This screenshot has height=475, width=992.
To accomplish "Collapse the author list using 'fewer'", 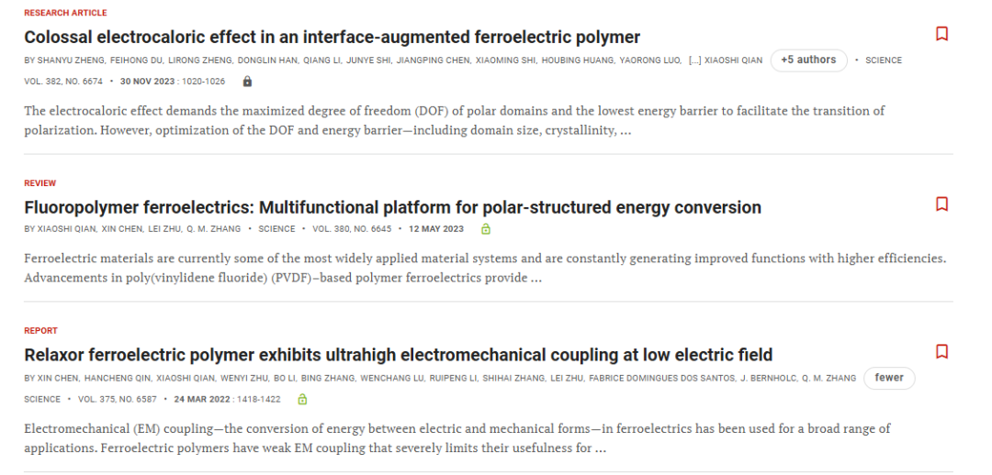I will (889, 378).
